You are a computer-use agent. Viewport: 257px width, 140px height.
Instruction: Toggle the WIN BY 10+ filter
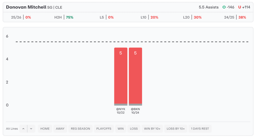point(152,129)
